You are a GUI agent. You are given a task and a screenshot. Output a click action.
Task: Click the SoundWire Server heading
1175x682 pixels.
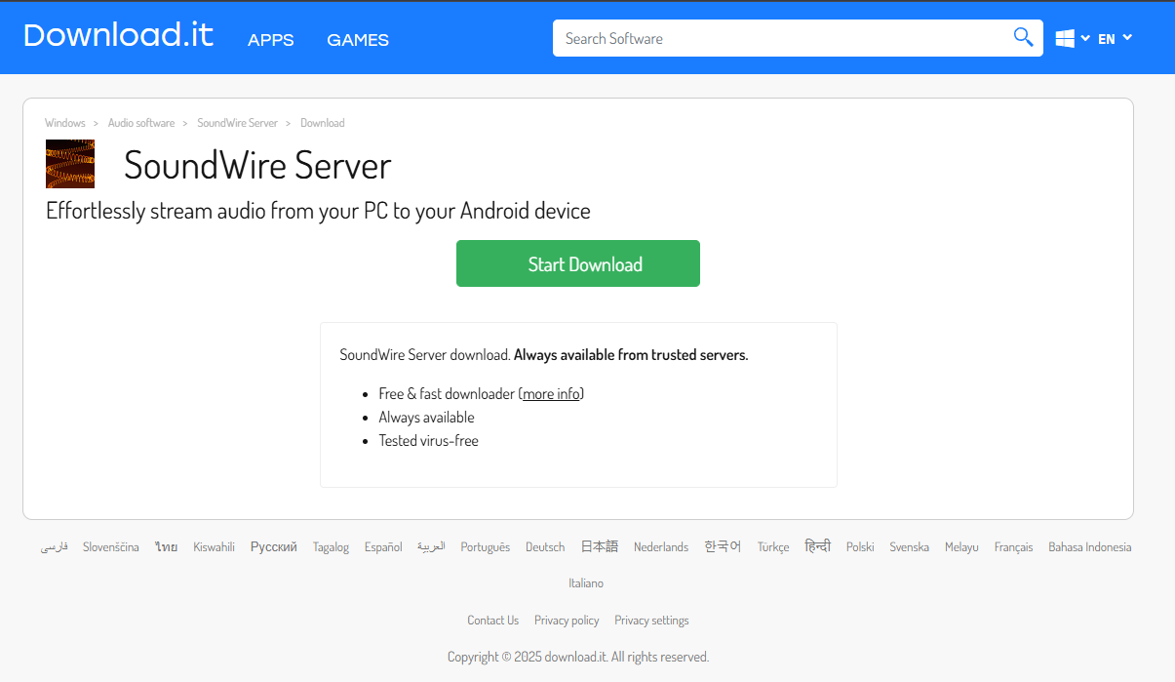coord(257,166)
